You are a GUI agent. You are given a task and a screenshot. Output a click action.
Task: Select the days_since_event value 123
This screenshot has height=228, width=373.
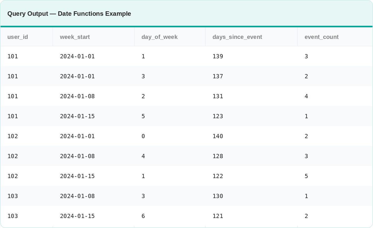[x=218, y=116]
